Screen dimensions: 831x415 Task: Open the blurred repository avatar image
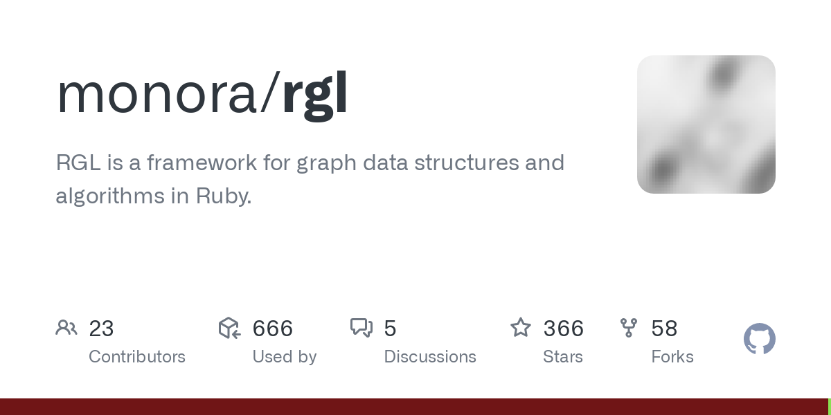click(706, 124)
